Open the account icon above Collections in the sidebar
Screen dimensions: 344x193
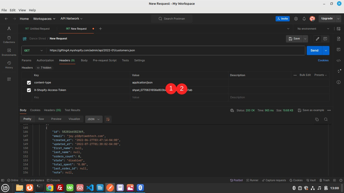coord(9,28)
